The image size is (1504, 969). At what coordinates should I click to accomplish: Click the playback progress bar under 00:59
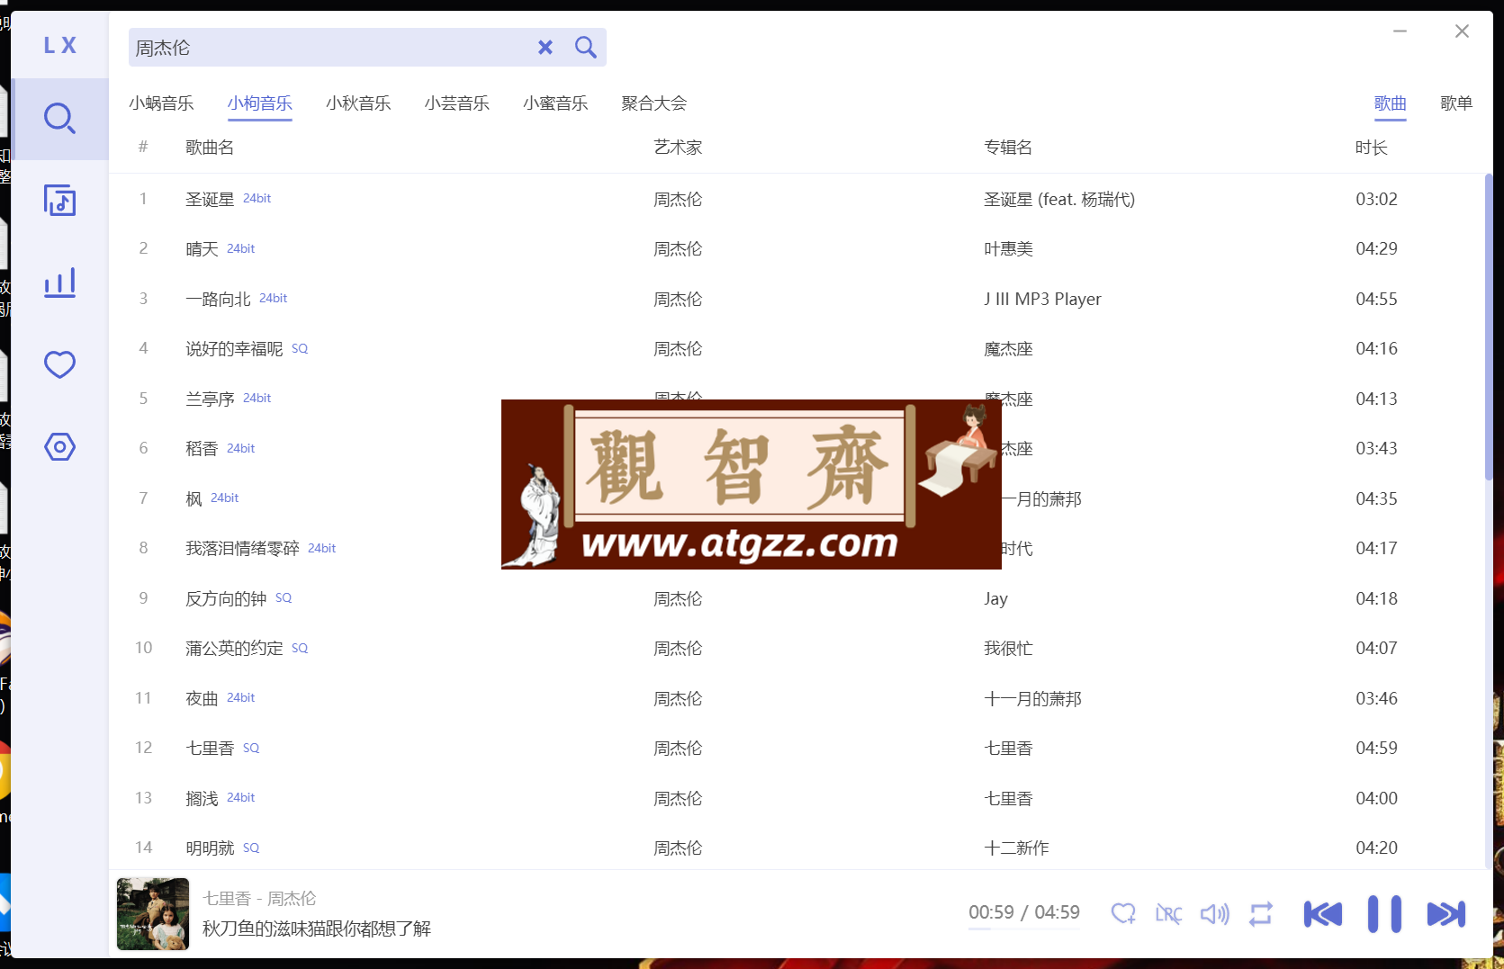pos(1023,929)
